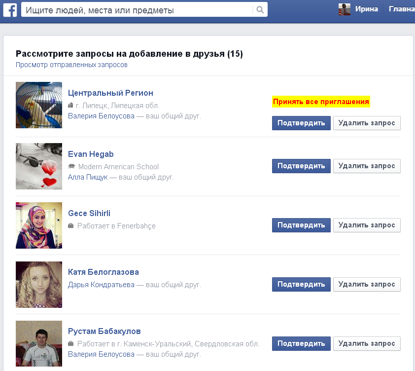Screen dimensions: 415x371
Task: Confirm request from Центральный Регион
Action: [301, 123]
